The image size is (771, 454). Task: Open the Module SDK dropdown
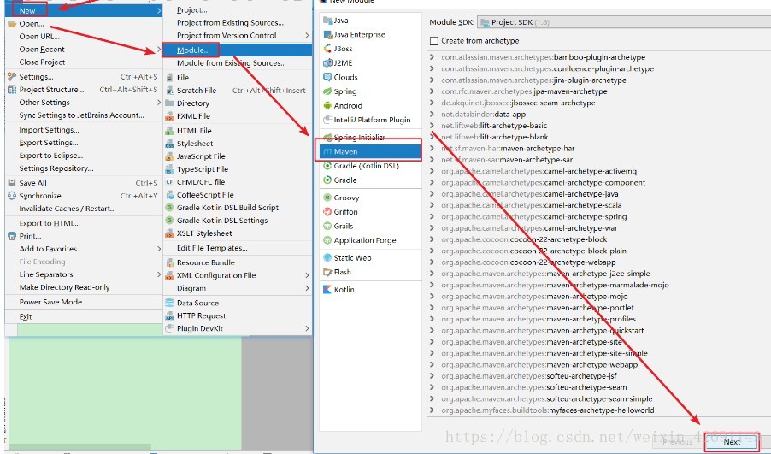[623, 22]
